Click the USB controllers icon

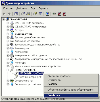pos(12,59)
